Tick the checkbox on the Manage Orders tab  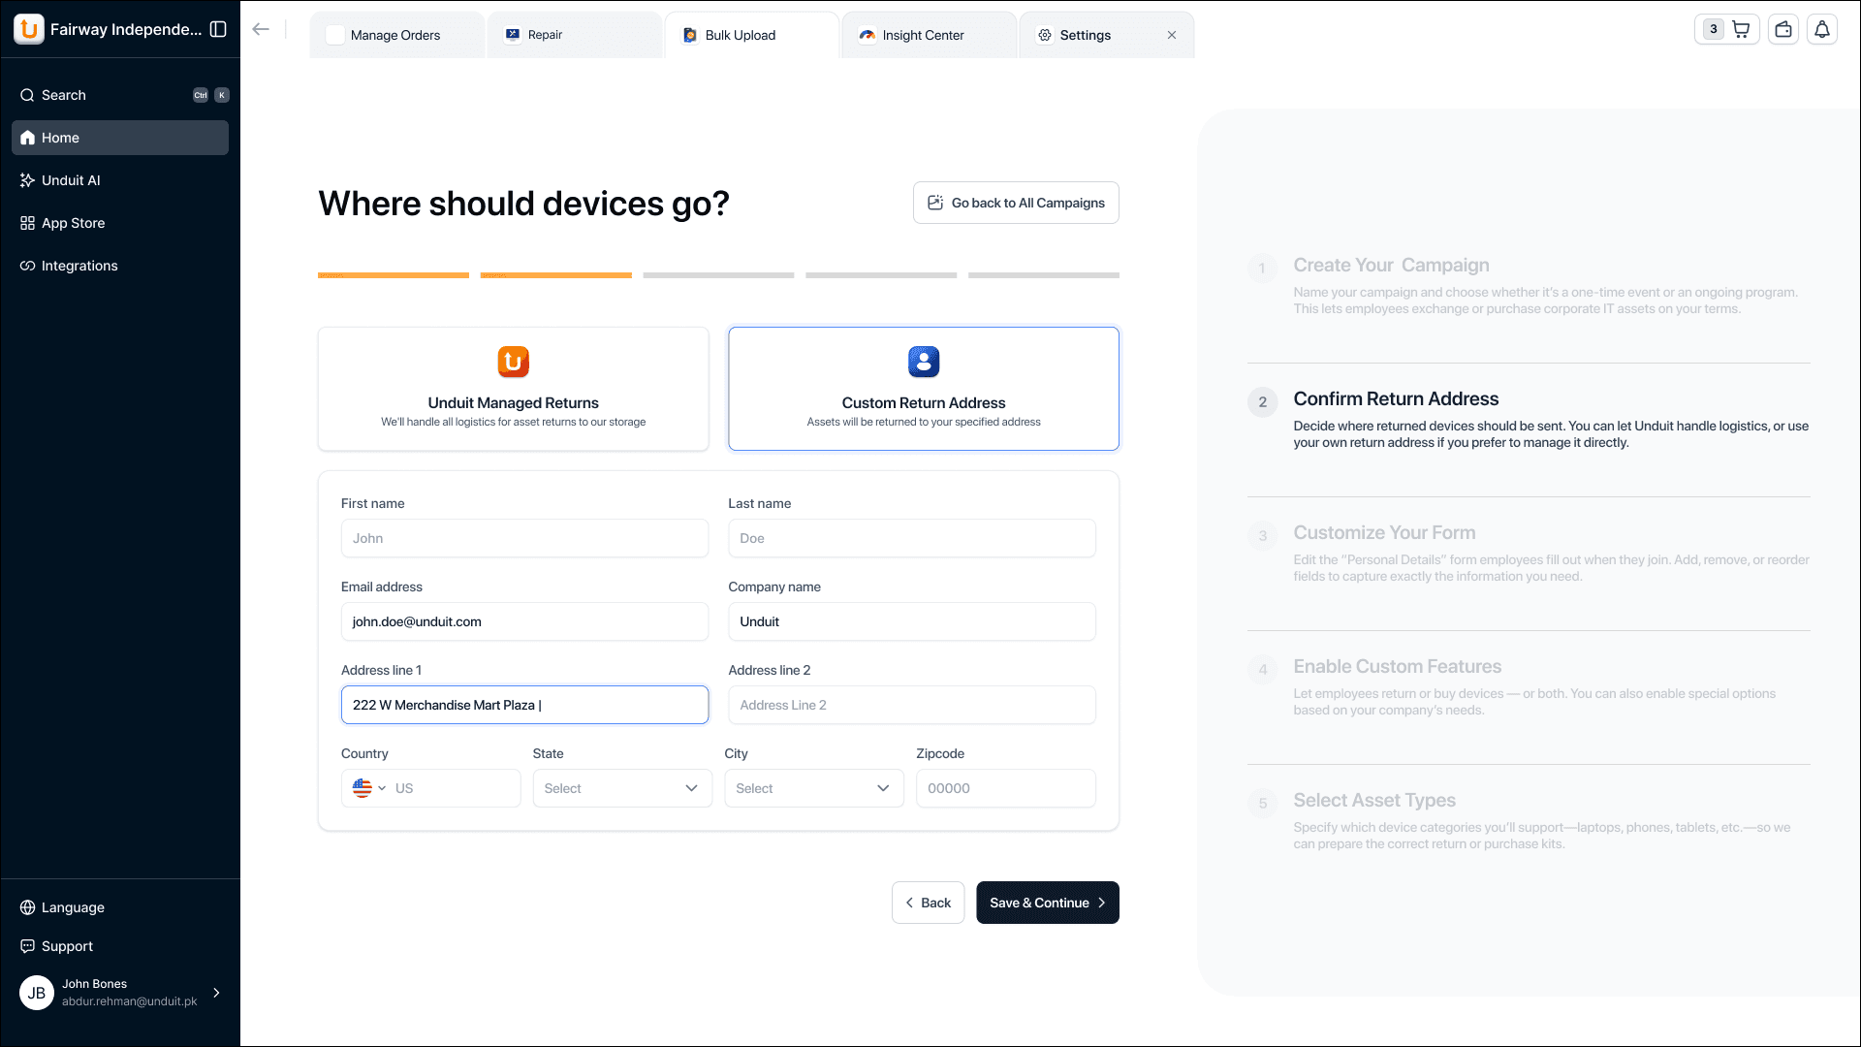pyautogui.click(x=335, y=35)
